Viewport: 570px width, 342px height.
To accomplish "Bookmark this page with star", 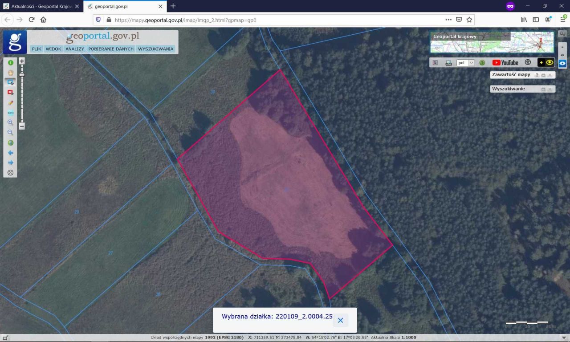I will click(469, 20).
